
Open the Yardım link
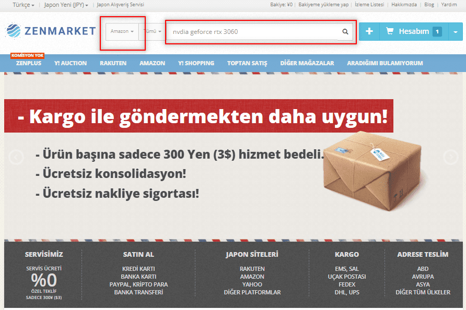pos(449,5)
